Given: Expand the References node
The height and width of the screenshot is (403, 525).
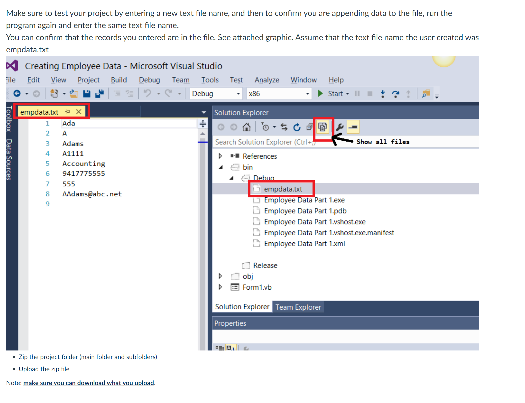Looking at the screenshot, I should (220, 156).
